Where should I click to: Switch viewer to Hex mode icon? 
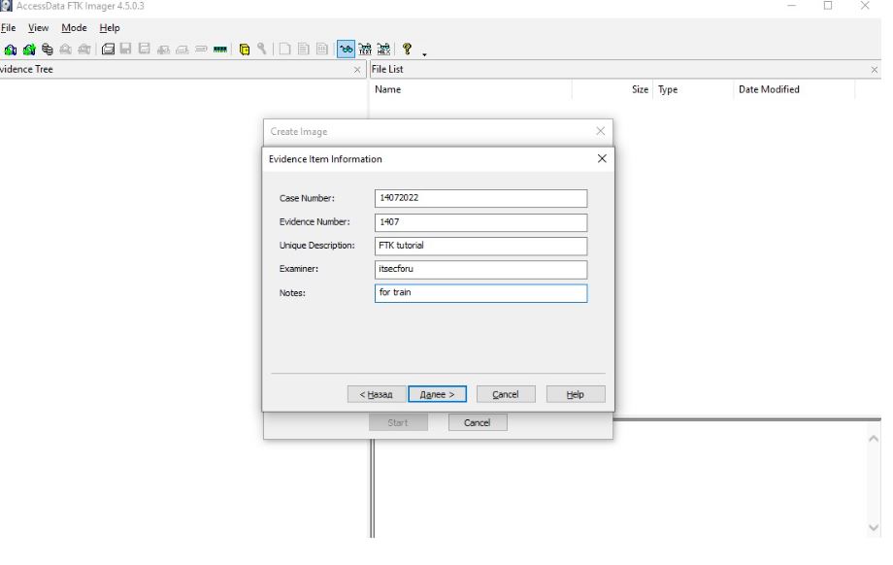pyautogui.click(x=383, y=49)
